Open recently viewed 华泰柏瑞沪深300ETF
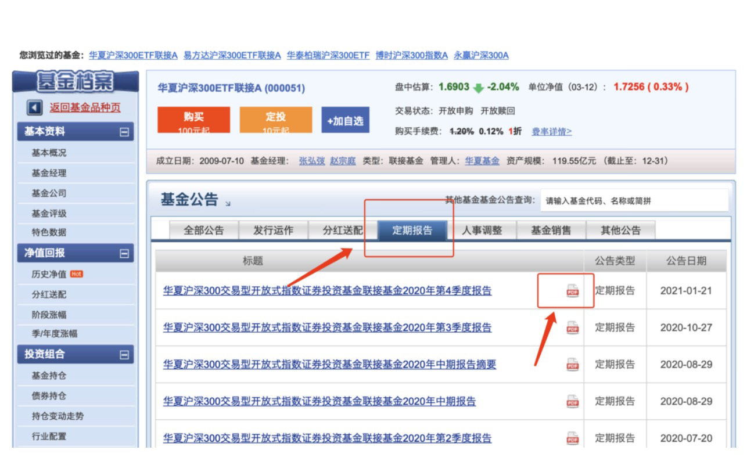 click(328, 55)
